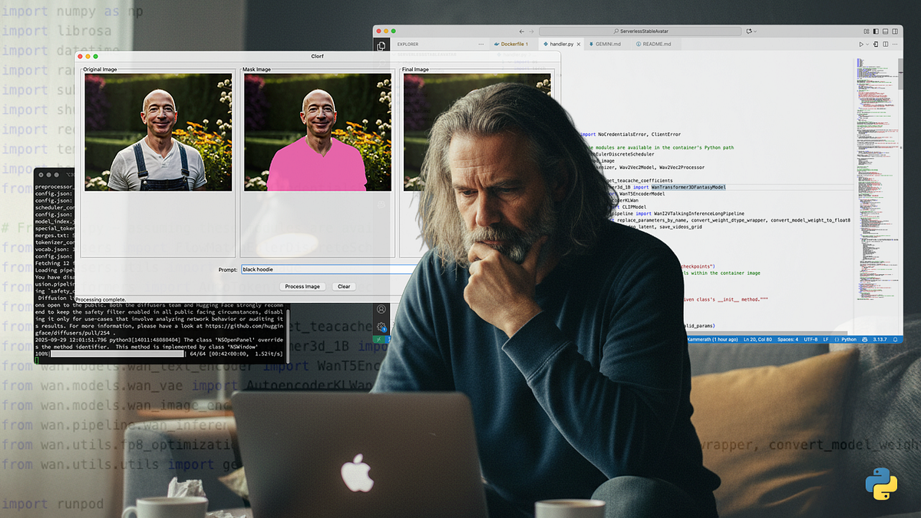Toggle bottom panel in VS Code title bar
Image resolution: width=921 pixels, height=518 pixels.
(886, 31)
